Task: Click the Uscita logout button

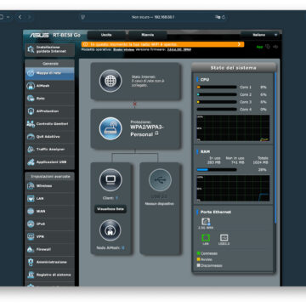Action: click(x=106, y=35)
